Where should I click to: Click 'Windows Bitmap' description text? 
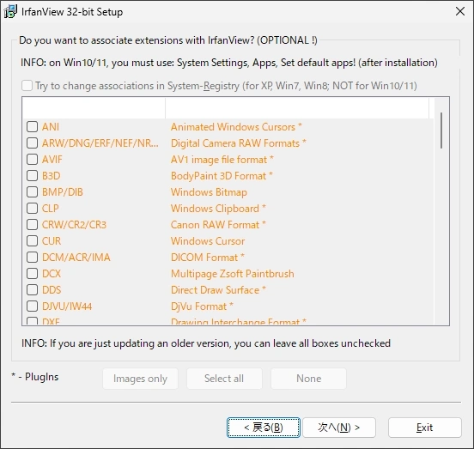click(209, 192)
